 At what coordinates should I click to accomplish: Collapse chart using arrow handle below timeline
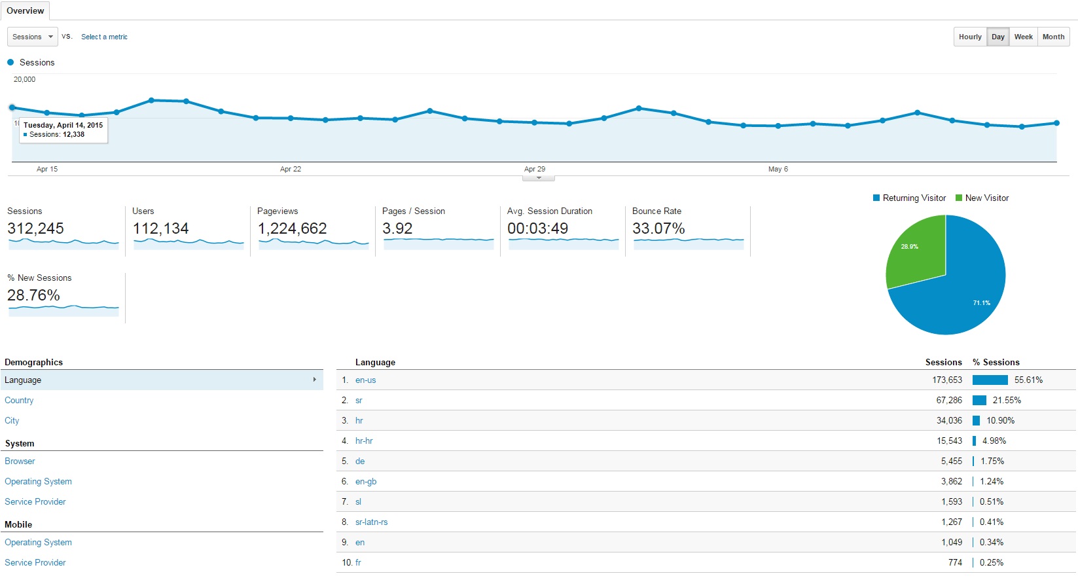tap(539, 178)
